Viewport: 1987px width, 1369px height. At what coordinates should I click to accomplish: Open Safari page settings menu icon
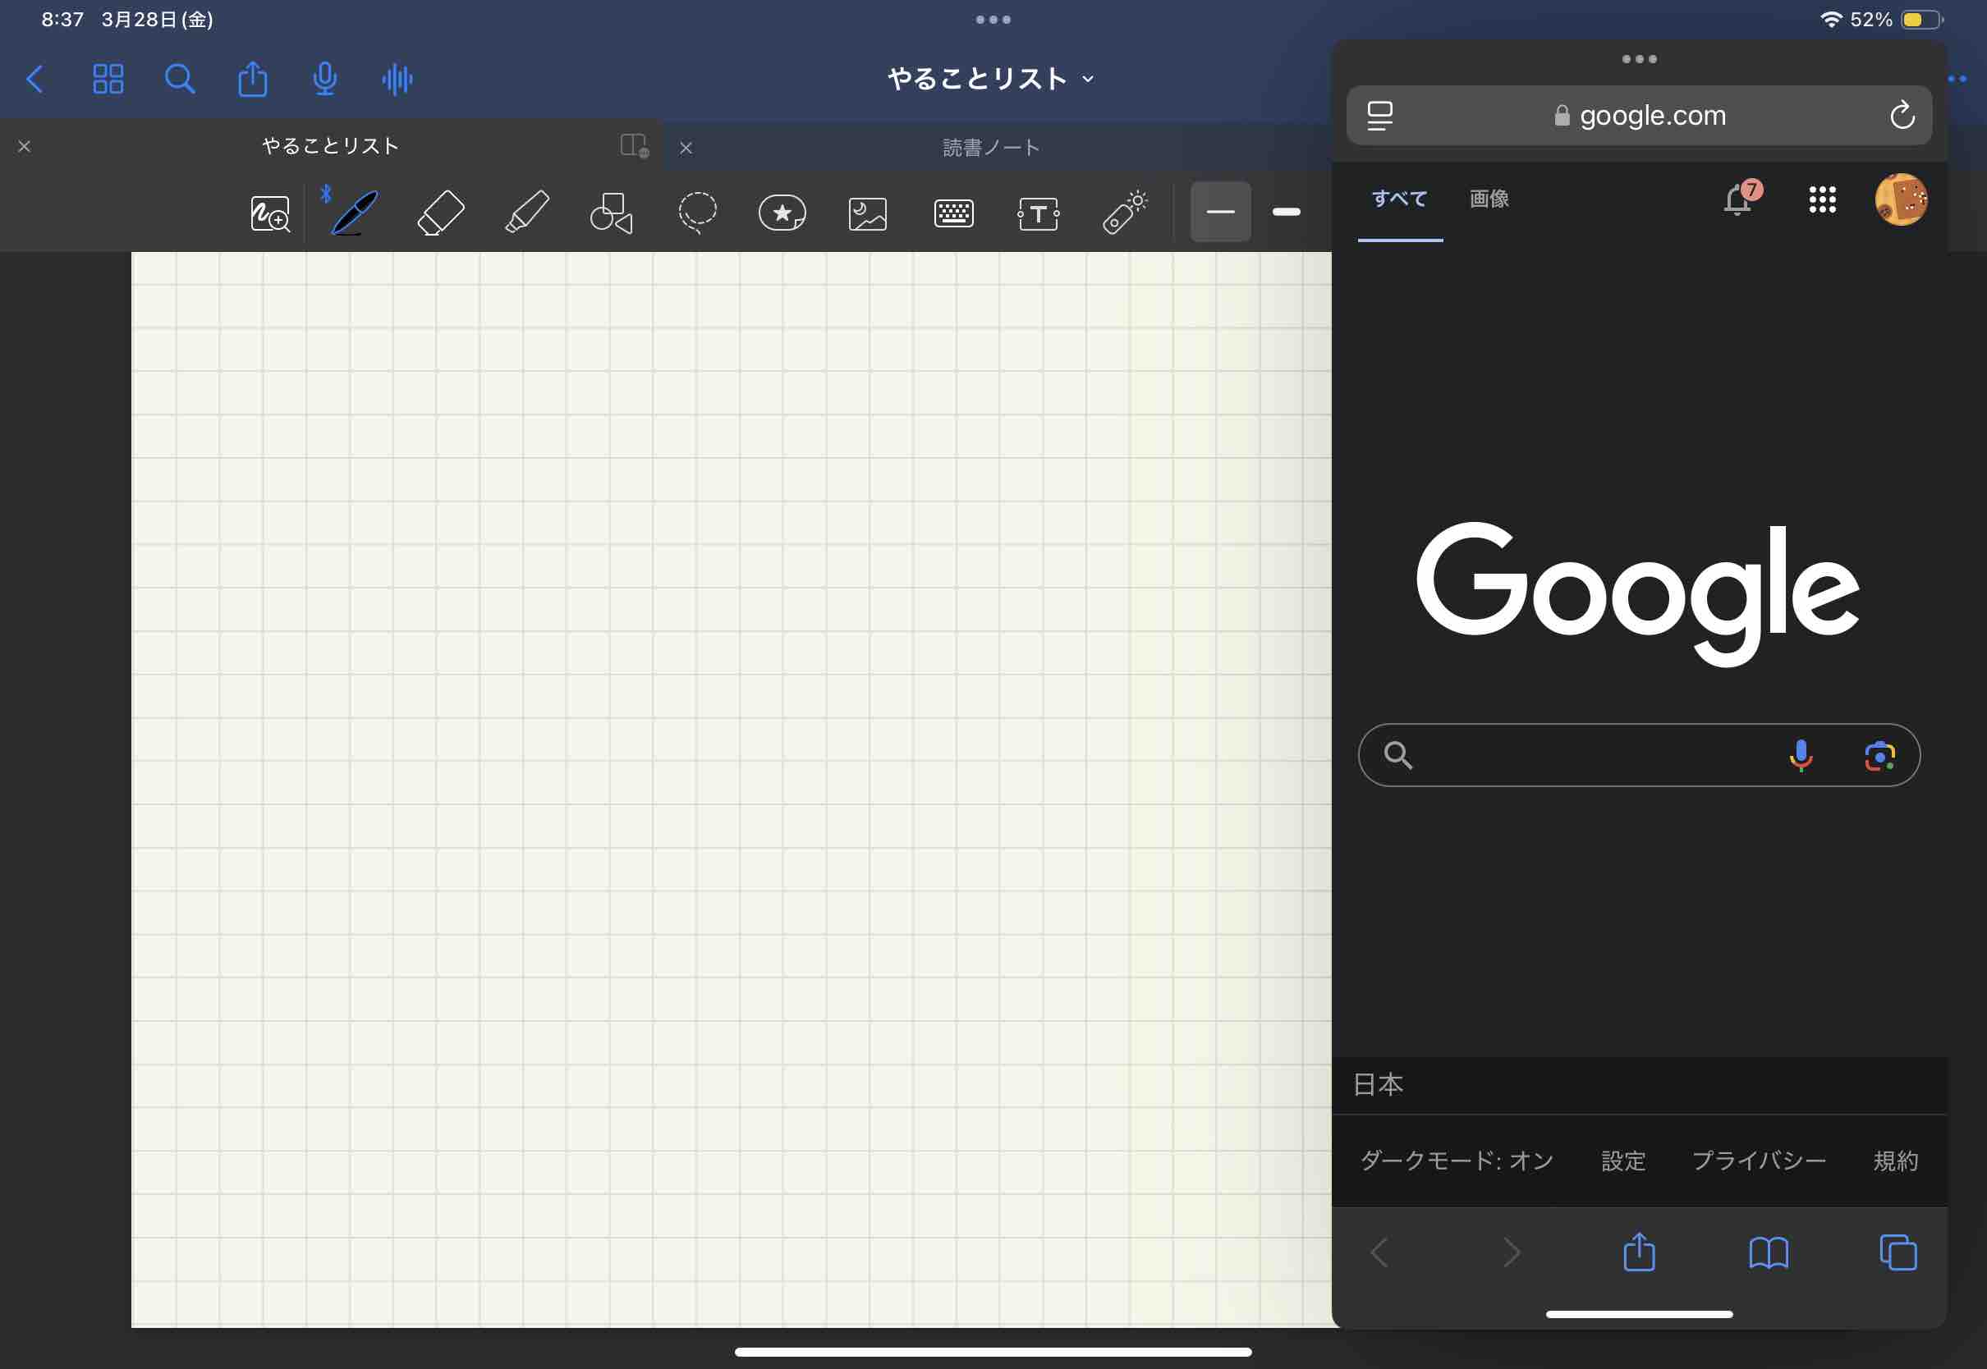click(x=1379, y=115)
